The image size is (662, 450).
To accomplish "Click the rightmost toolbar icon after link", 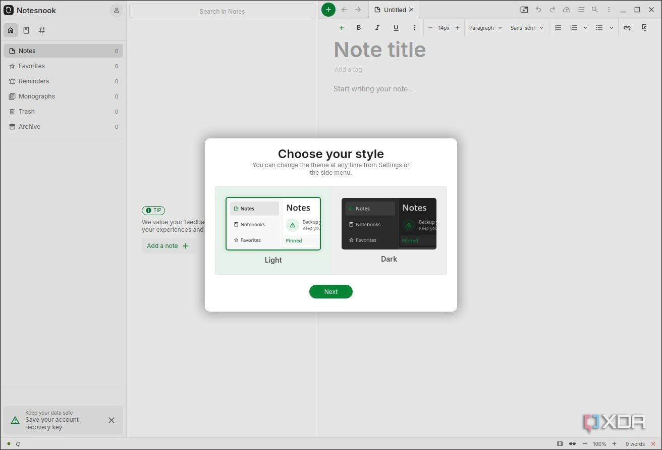I will [x=645, y=28].
